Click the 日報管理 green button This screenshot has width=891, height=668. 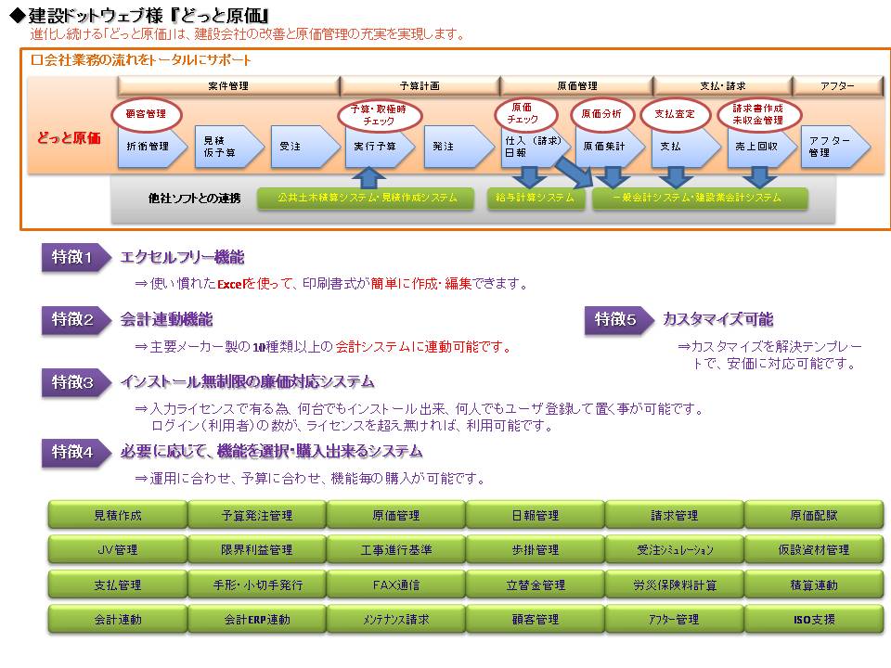pos(536,515)
